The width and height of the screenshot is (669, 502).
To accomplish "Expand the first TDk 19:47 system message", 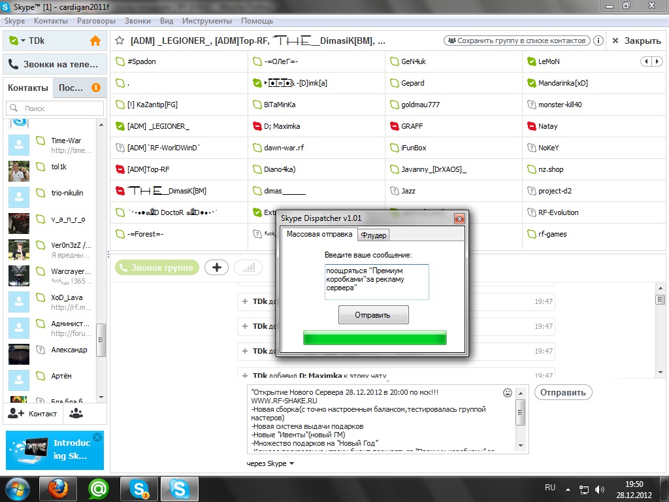I will tap(245, 301).
